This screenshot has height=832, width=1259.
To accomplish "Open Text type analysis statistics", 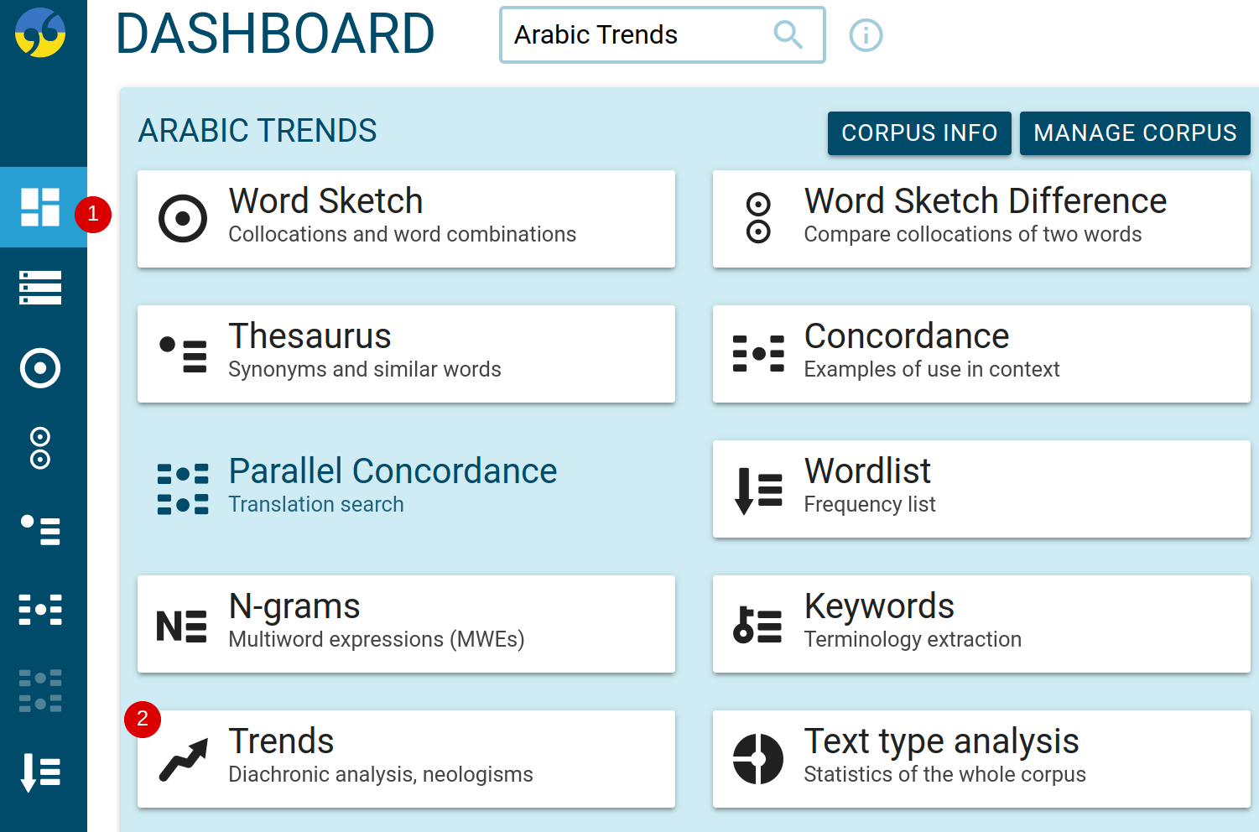I will tap(981, 757).
